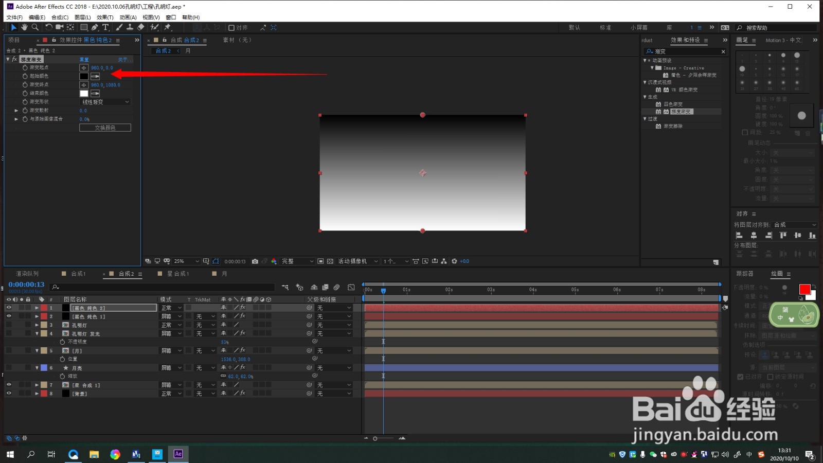Select the Pan Behind anchor point tool
The height and width of the screenshot is (463, 823).
(x=70, y=27)
